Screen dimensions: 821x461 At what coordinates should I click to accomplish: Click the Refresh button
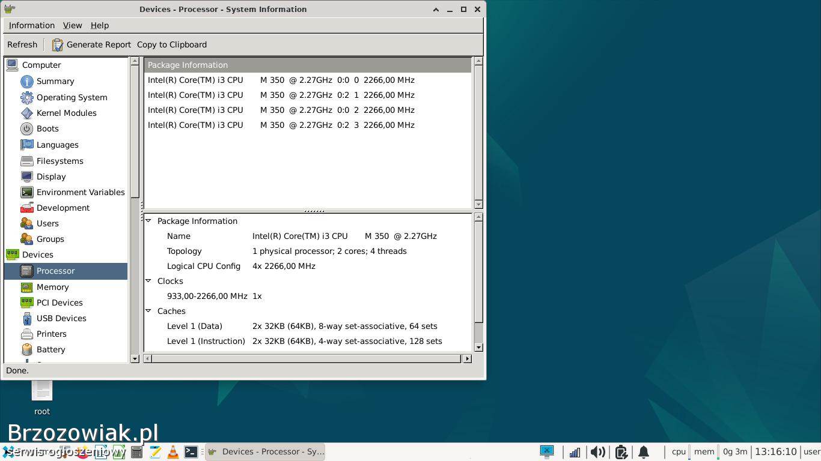coord(22,45)
